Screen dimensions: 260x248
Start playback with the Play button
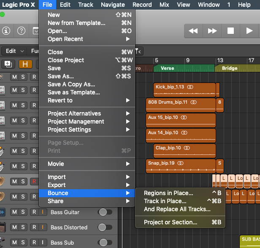pyautogui.click(x=249, y=31)
